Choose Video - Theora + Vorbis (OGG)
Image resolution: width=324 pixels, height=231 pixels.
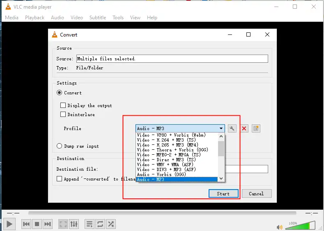(x=177, y=150)
